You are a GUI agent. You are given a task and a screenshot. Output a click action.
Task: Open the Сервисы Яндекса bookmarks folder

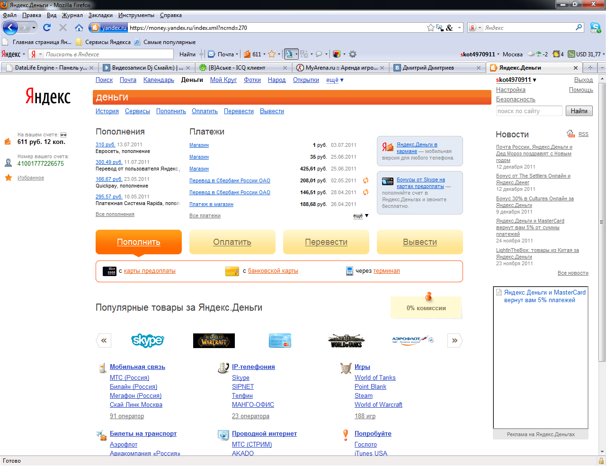point(103,42)
